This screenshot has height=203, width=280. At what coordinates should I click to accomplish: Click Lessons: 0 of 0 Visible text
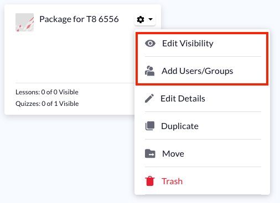(47, 92)
